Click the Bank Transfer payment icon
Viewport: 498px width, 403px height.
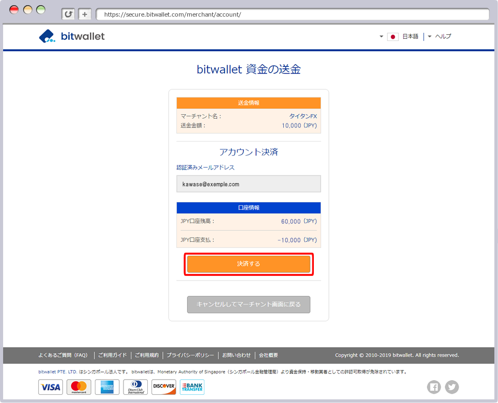tap(192, 387)
